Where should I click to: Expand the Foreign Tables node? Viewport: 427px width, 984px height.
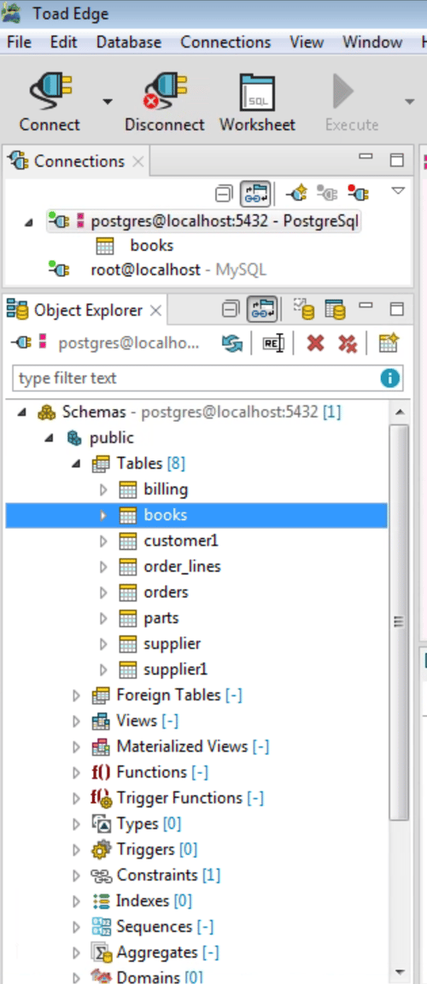[77, 695]
